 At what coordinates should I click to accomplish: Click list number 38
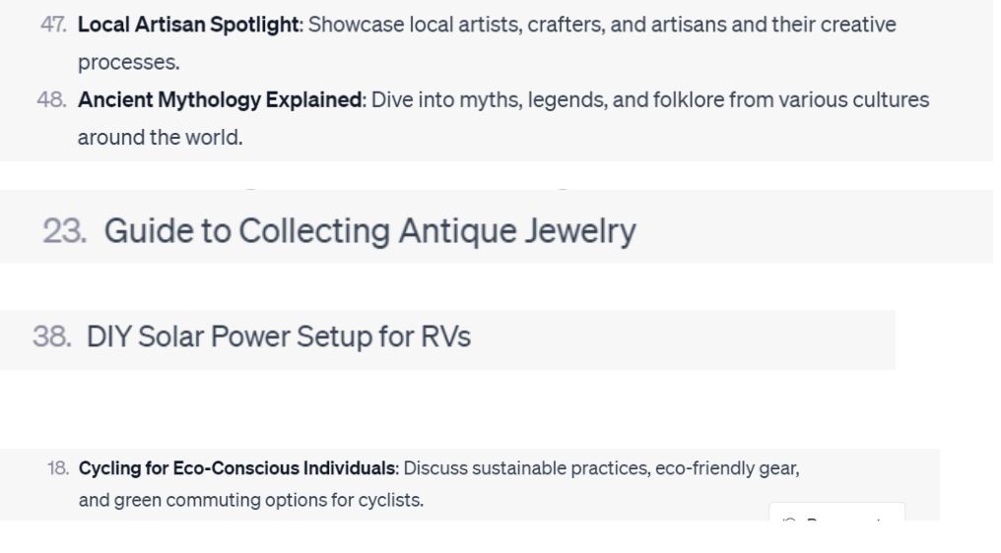(51, 338)
